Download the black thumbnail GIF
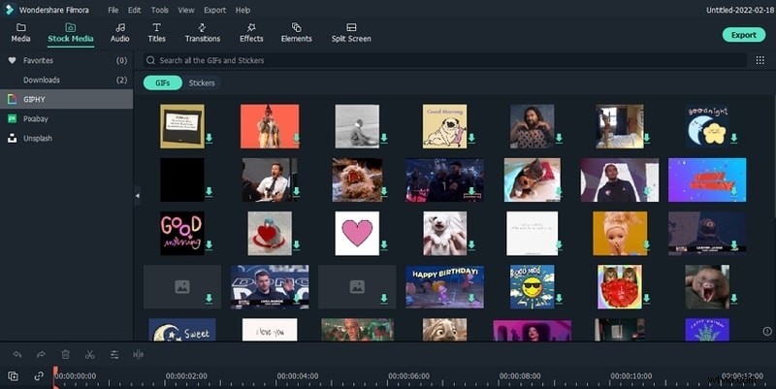 pyautogui.click(x=209, y=191)
